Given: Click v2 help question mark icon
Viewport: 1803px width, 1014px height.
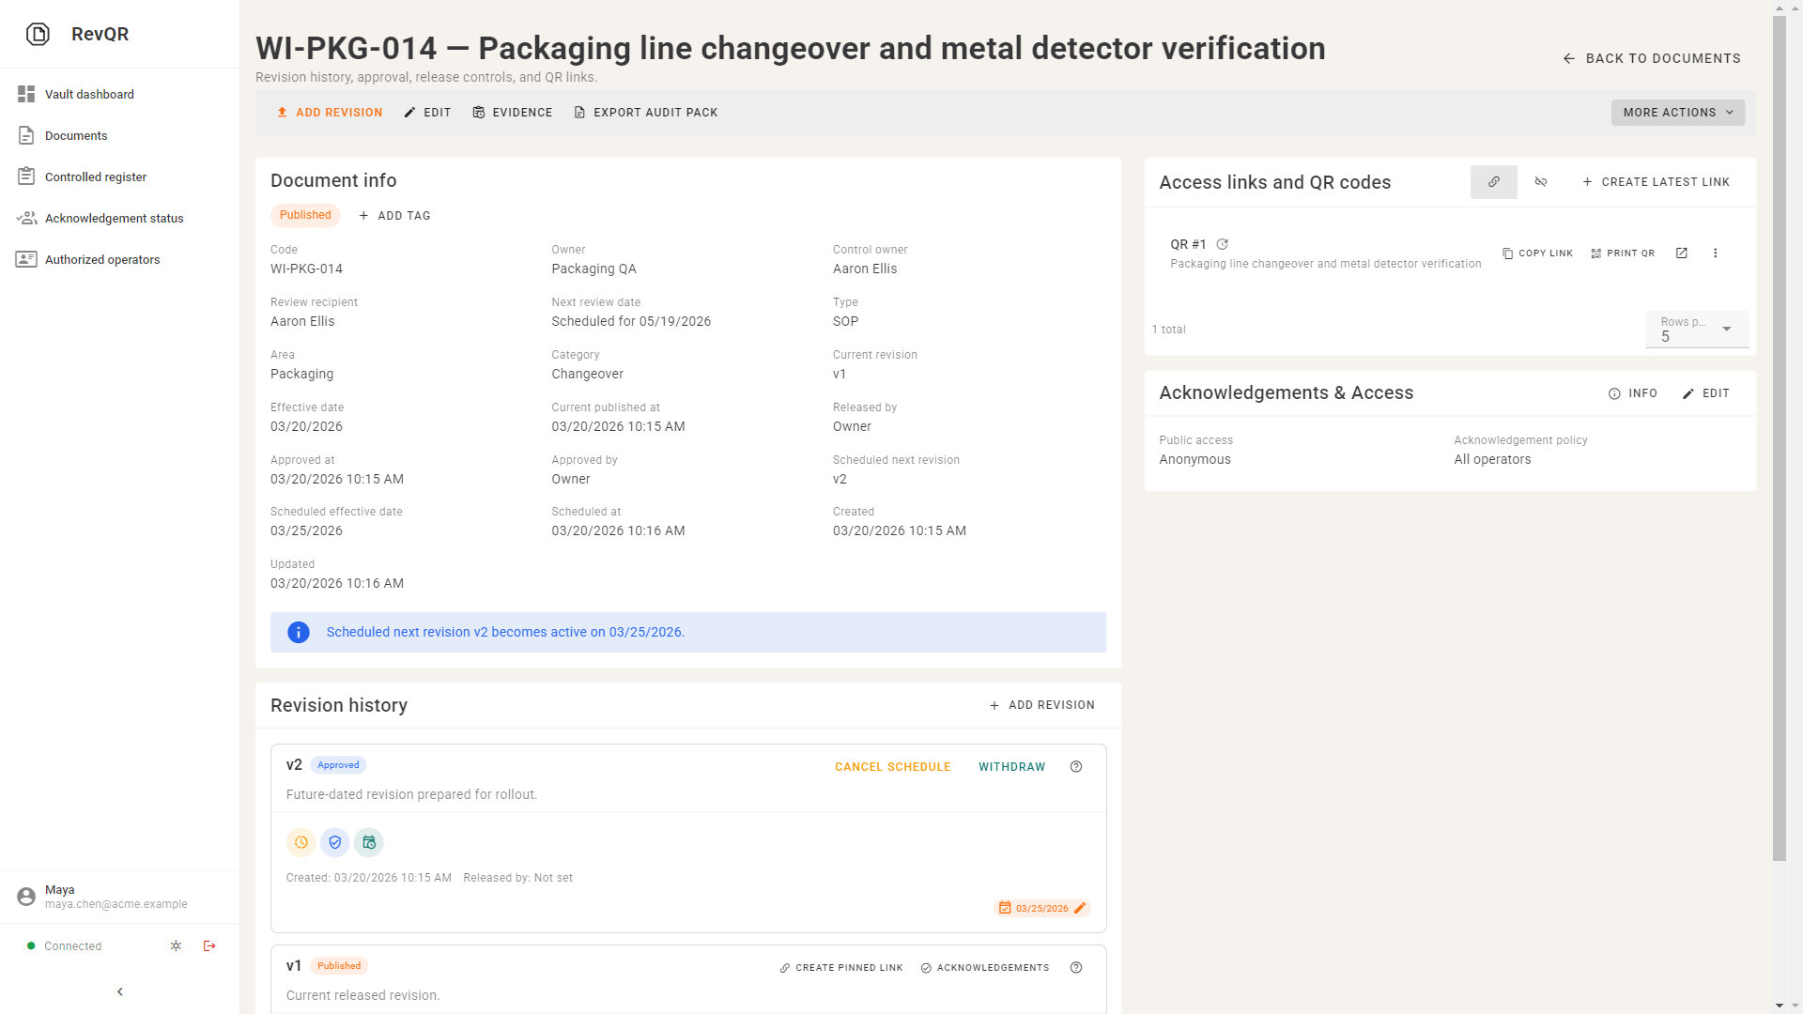Looking at the screenshot, I should (x=1076, y=767).
